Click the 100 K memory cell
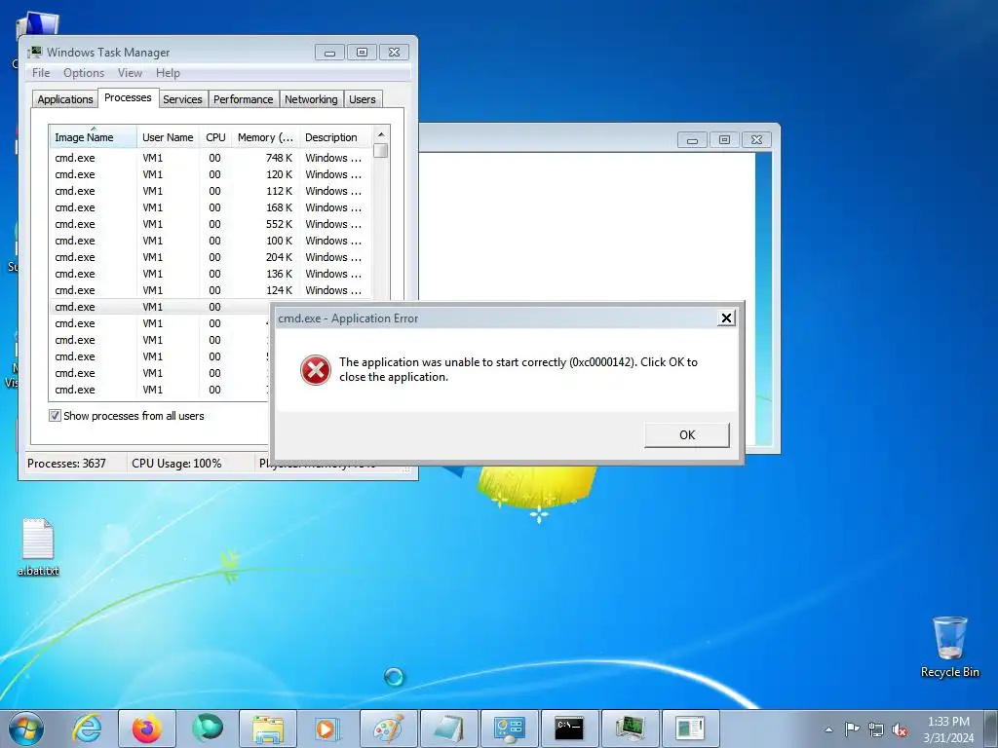The width and height of the screenshot is (998, 748). [x=279, y=241]
